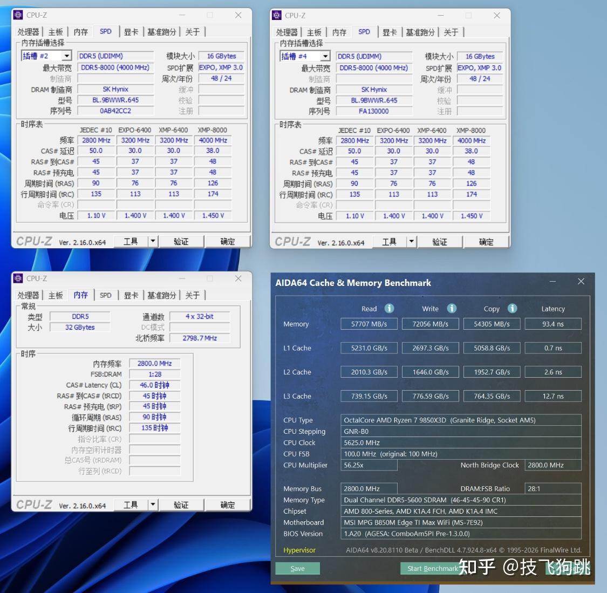Click 确定 button in slot #4 window
607x593 pixels.
pos(486,242)
